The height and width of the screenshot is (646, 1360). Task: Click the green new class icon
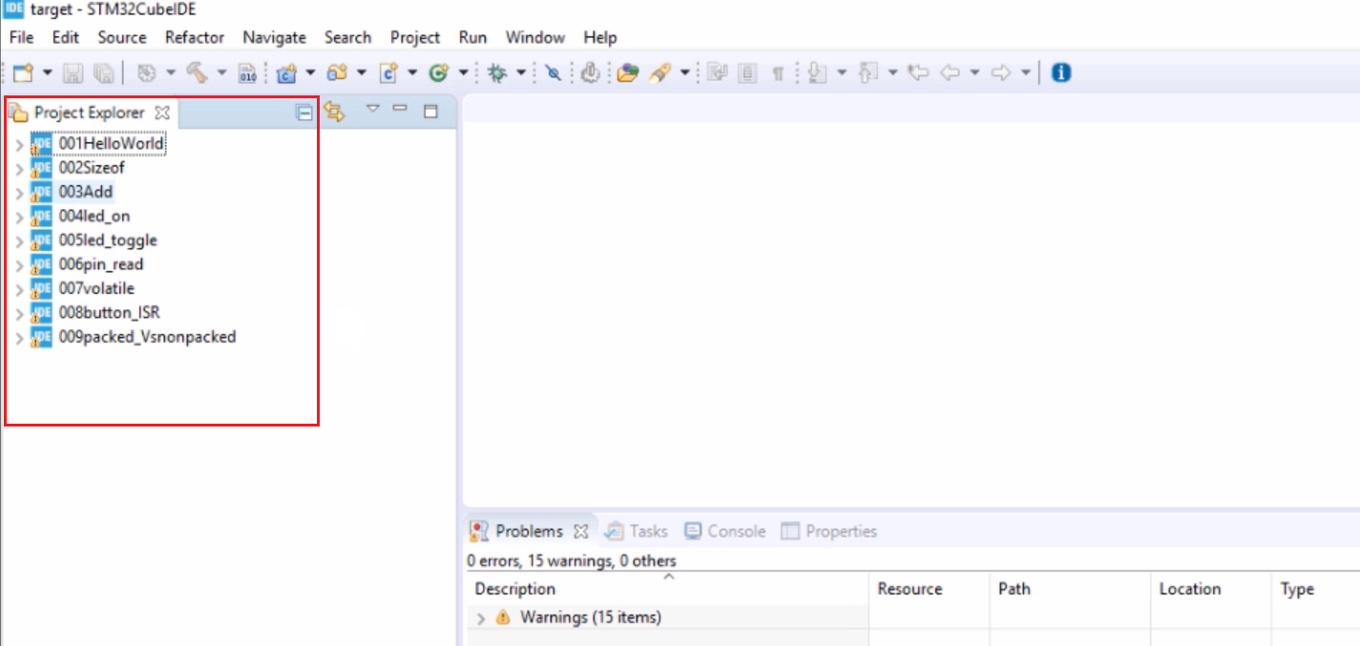[x=439, y=73]
